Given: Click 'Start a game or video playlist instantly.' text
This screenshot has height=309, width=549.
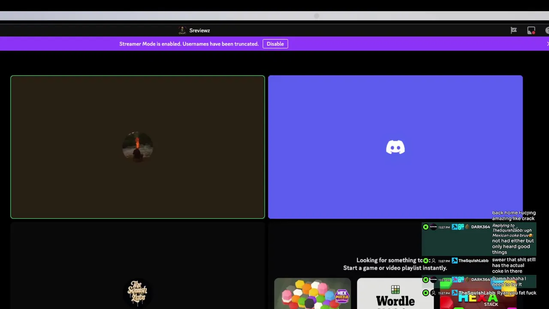Looking at the screenshot, I should pyautogui.click(x=395, y=268).
